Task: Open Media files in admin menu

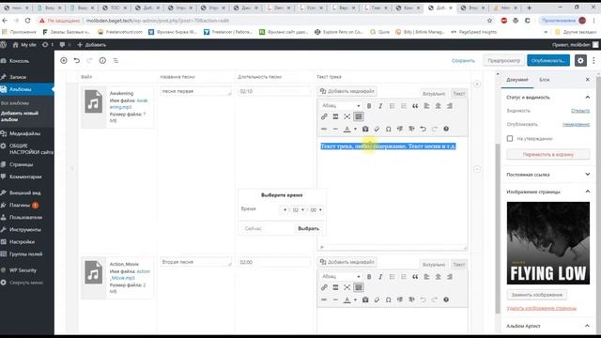Action: pos(25,133)
